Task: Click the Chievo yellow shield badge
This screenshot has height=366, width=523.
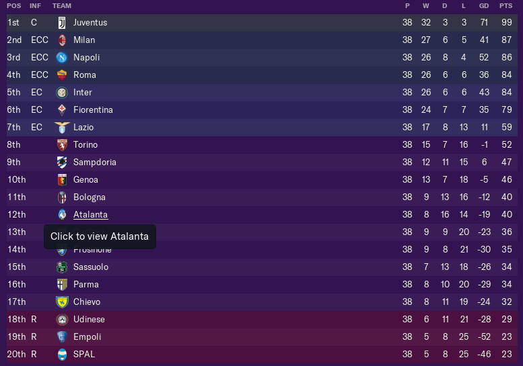Action: (x=62, y=302)
